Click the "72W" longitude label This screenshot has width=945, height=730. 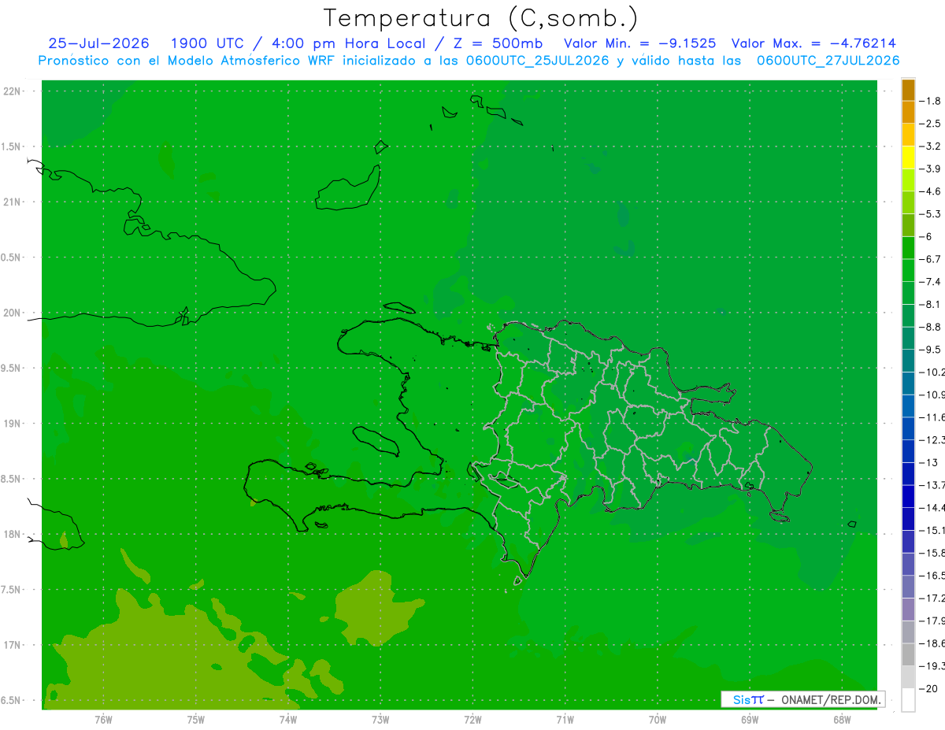tap(472, 720)
